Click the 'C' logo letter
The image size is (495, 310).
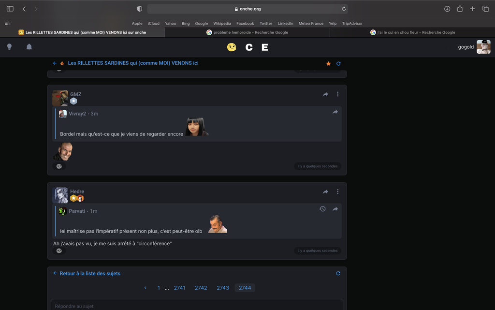249,47
